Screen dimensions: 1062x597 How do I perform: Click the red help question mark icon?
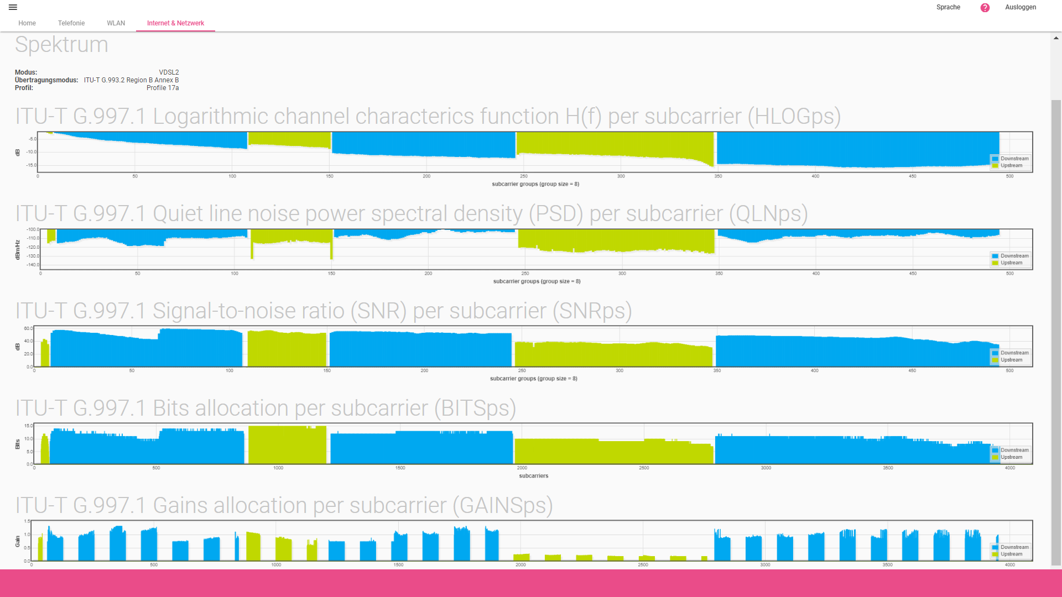[985, 8]
